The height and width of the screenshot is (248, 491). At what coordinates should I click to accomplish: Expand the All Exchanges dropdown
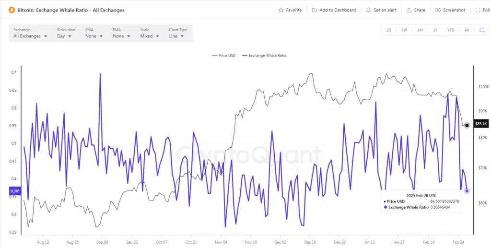tap(30, 36)
